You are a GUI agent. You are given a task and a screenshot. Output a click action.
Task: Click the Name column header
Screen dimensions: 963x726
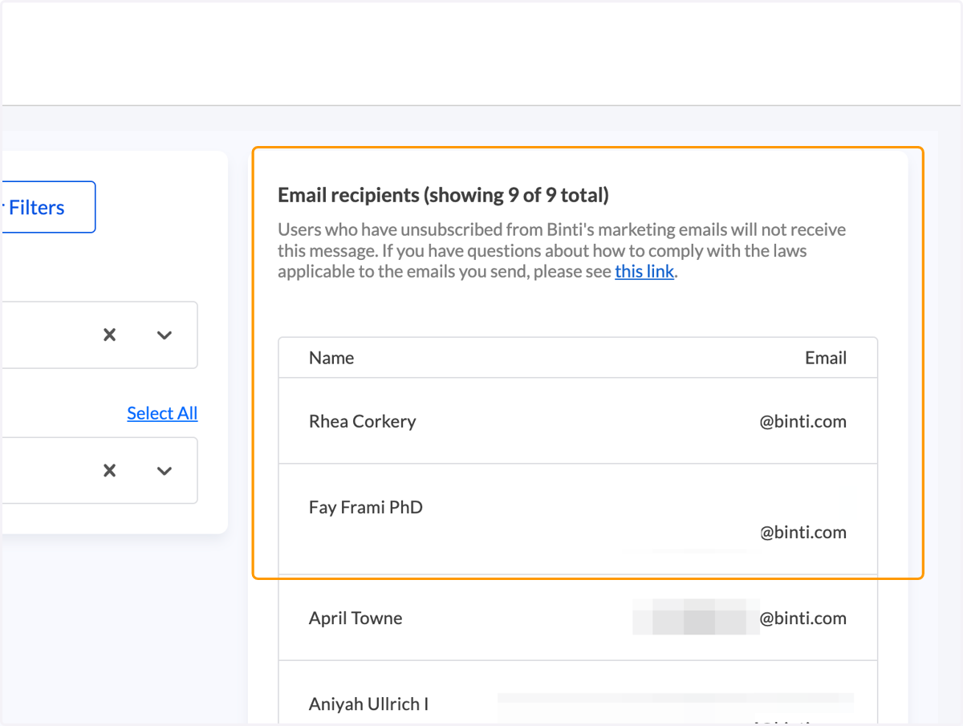(x=331, y=358)
